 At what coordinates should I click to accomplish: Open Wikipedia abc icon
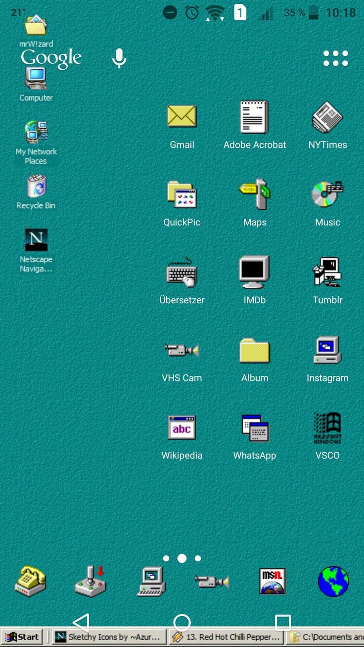[182, 427]
